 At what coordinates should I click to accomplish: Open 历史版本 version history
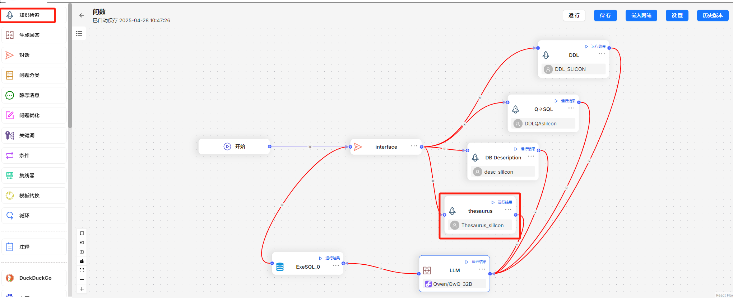coord(713,15)
